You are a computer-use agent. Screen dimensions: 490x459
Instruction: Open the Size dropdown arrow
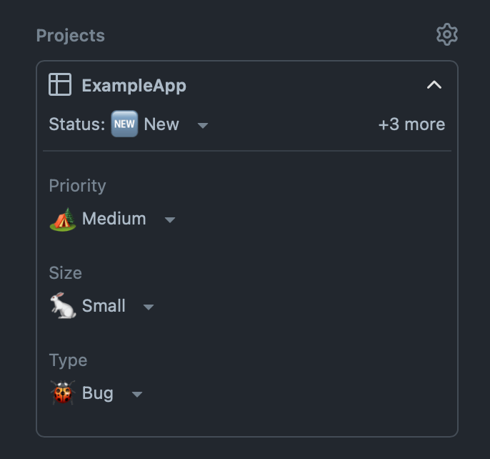(x=149, y=307)
